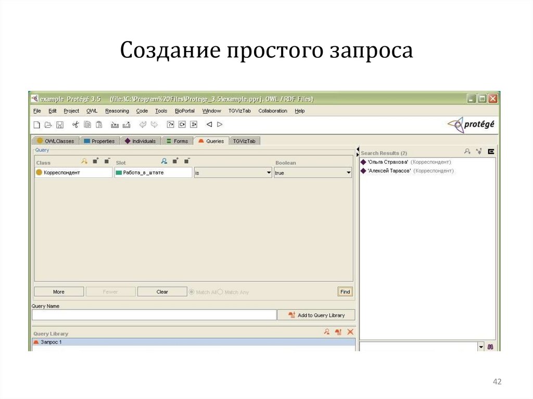Copy using the toolbar copy icon
This screenshot has width=533, height=399.
point(87,125)
